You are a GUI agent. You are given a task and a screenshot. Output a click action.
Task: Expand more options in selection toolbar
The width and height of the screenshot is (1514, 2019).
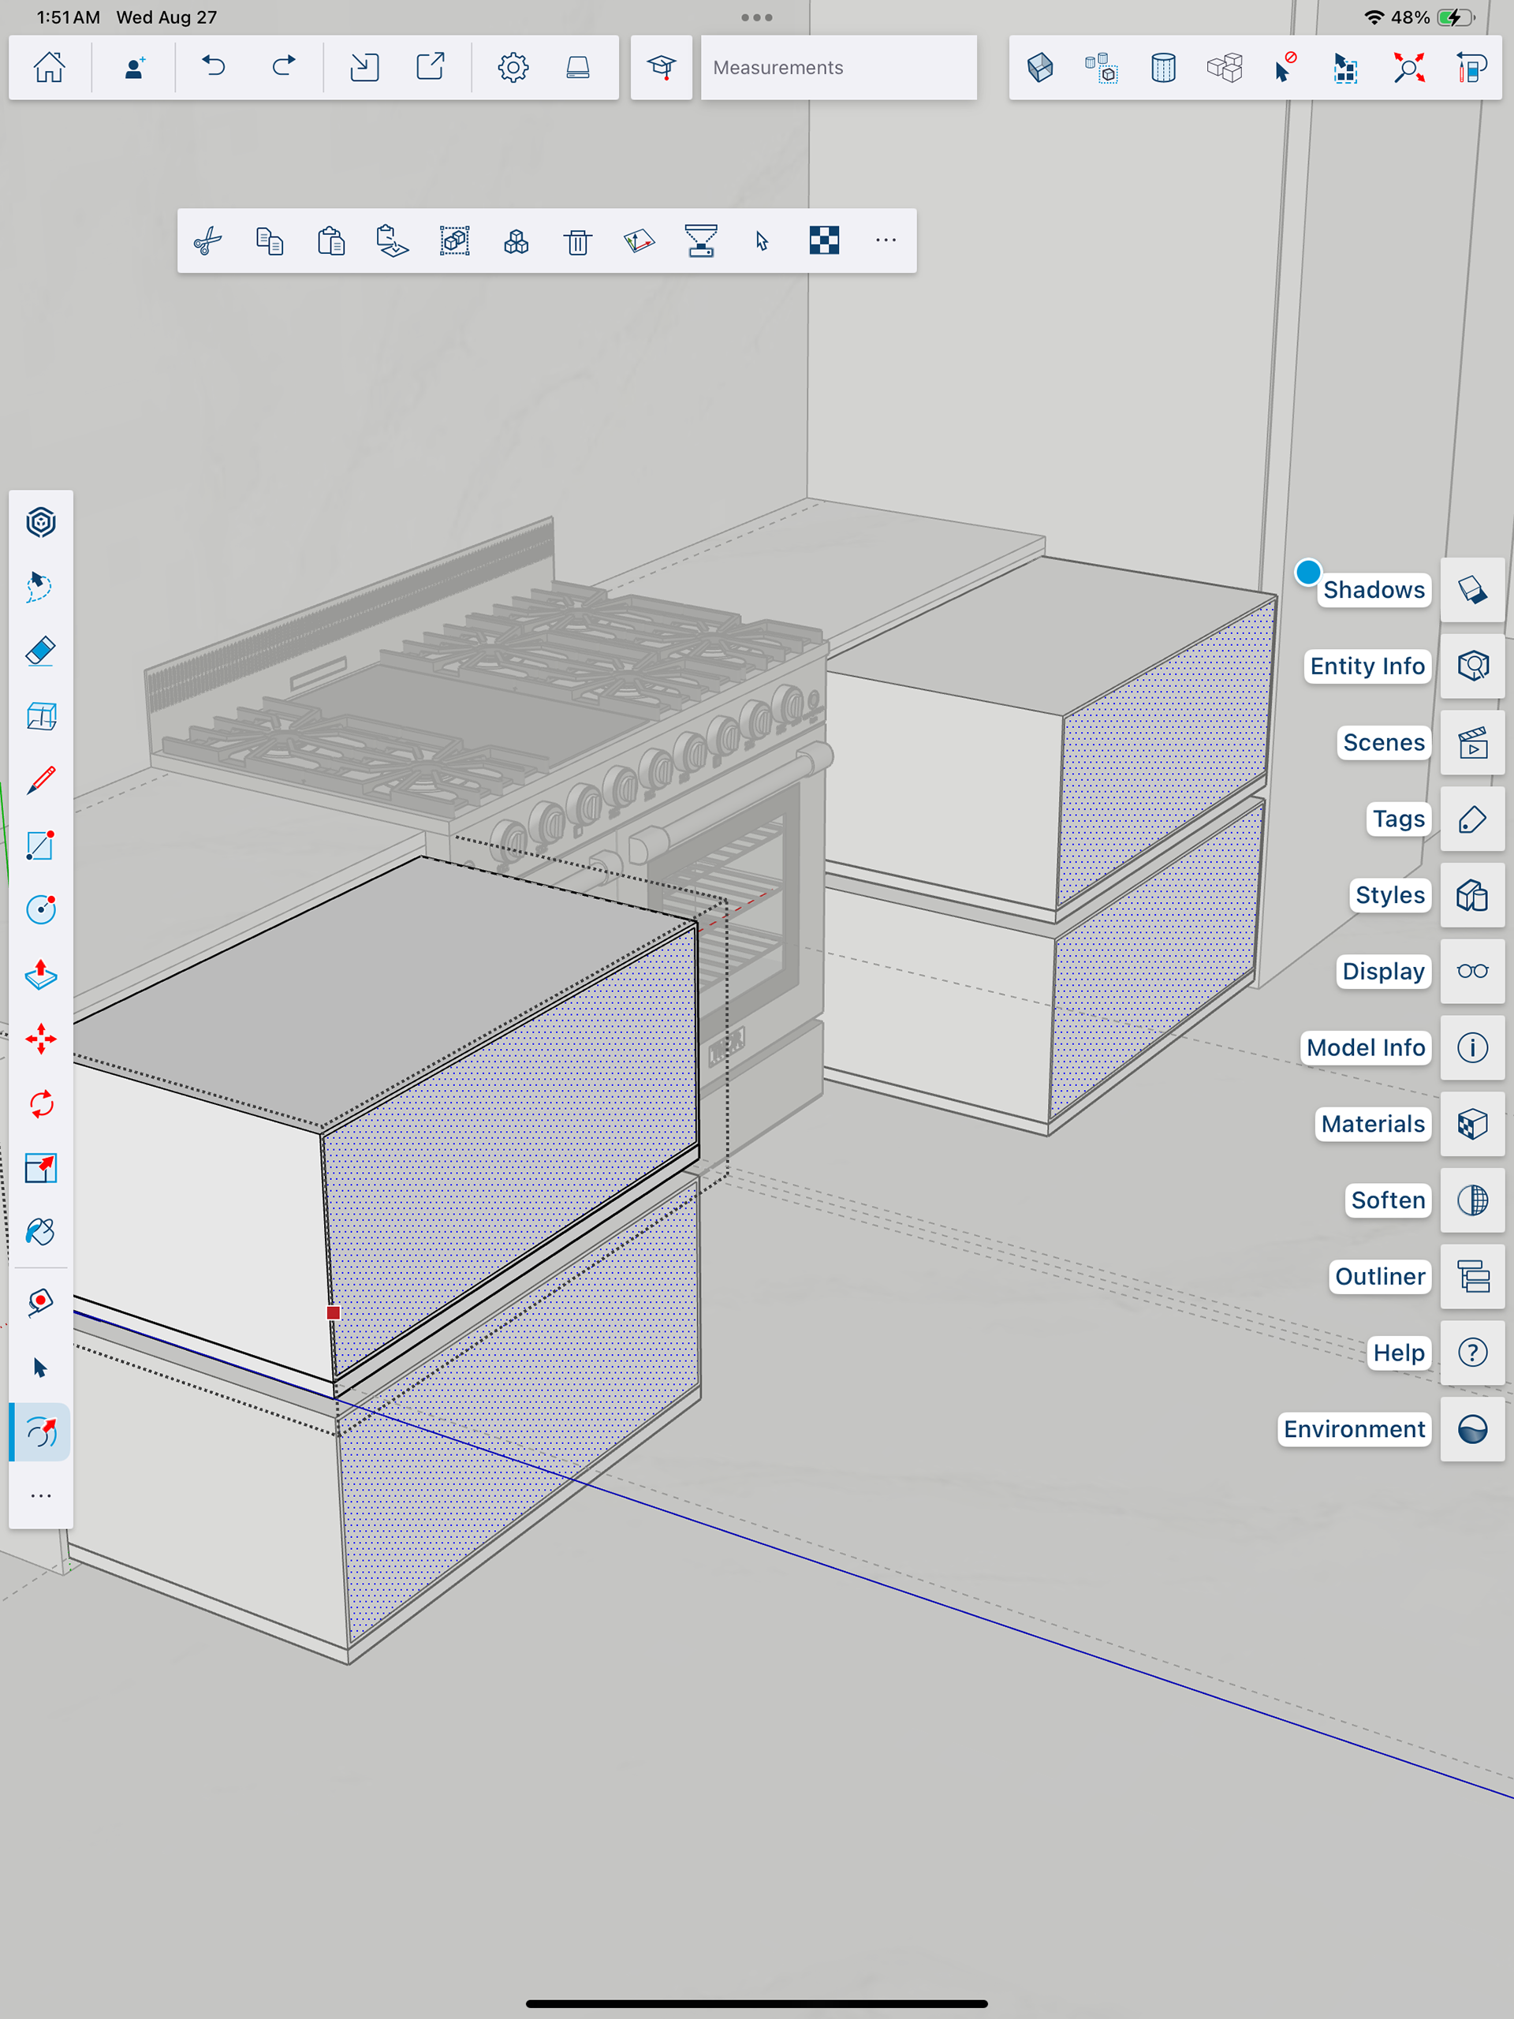pos(886,241)
